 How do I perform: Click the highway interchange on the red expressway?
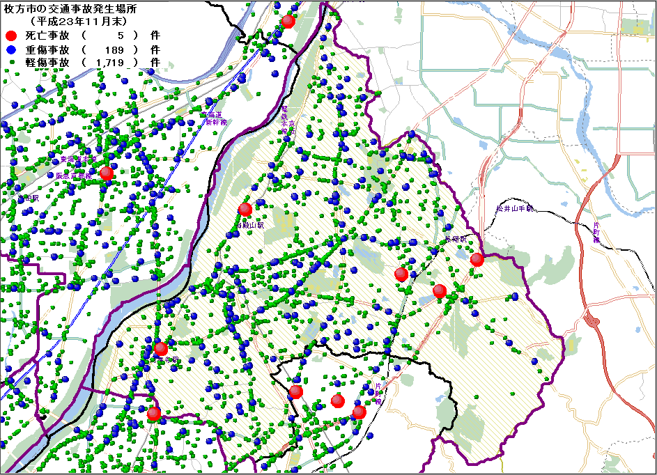pyautogui.click(x=593, y=320)
